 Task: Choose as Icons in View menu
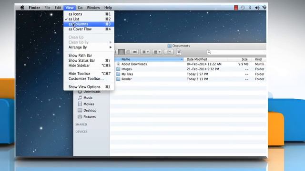[89, 14]
